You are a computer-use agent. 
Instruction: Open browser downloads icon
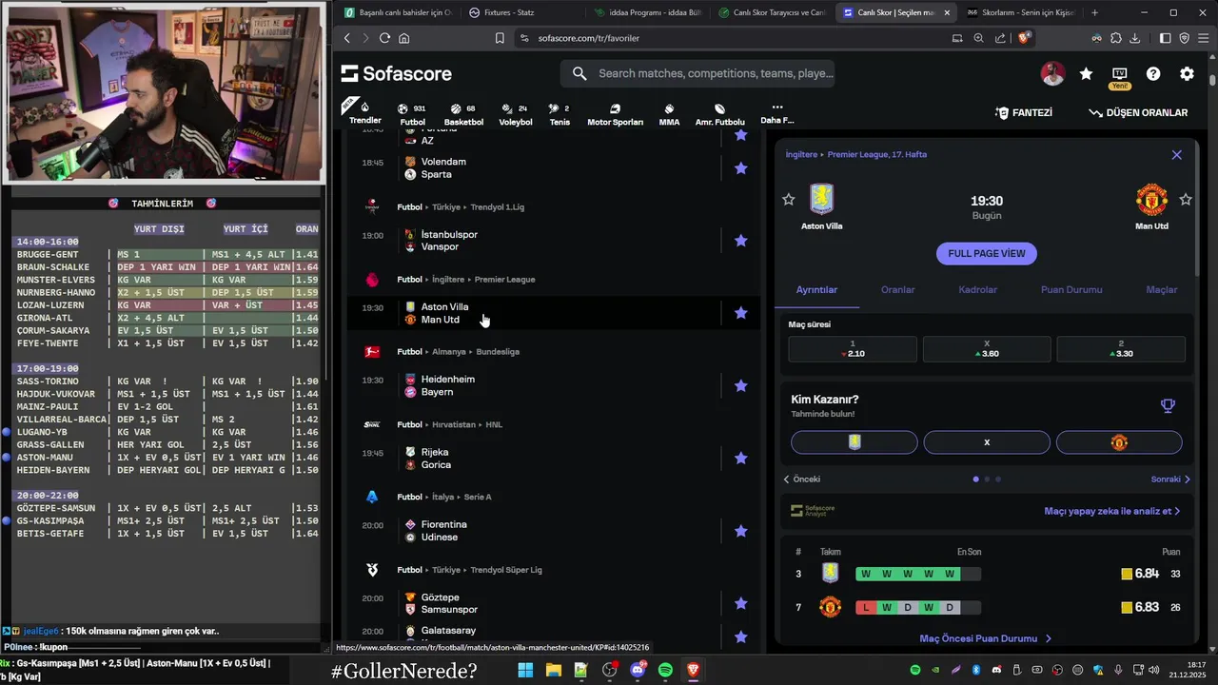click(x=1135, y=38)
